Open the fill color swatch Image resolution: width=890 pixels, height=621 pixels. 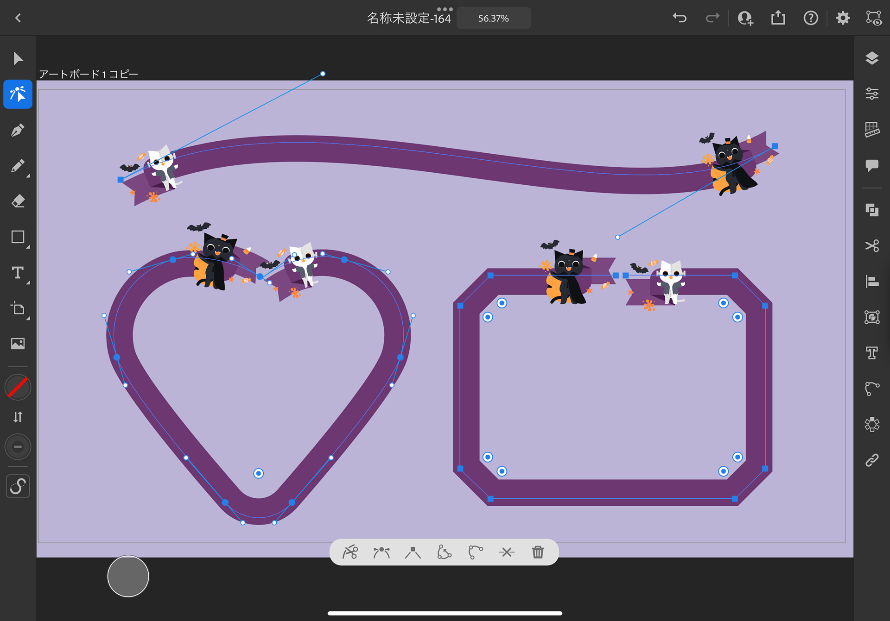click(18, 387)
